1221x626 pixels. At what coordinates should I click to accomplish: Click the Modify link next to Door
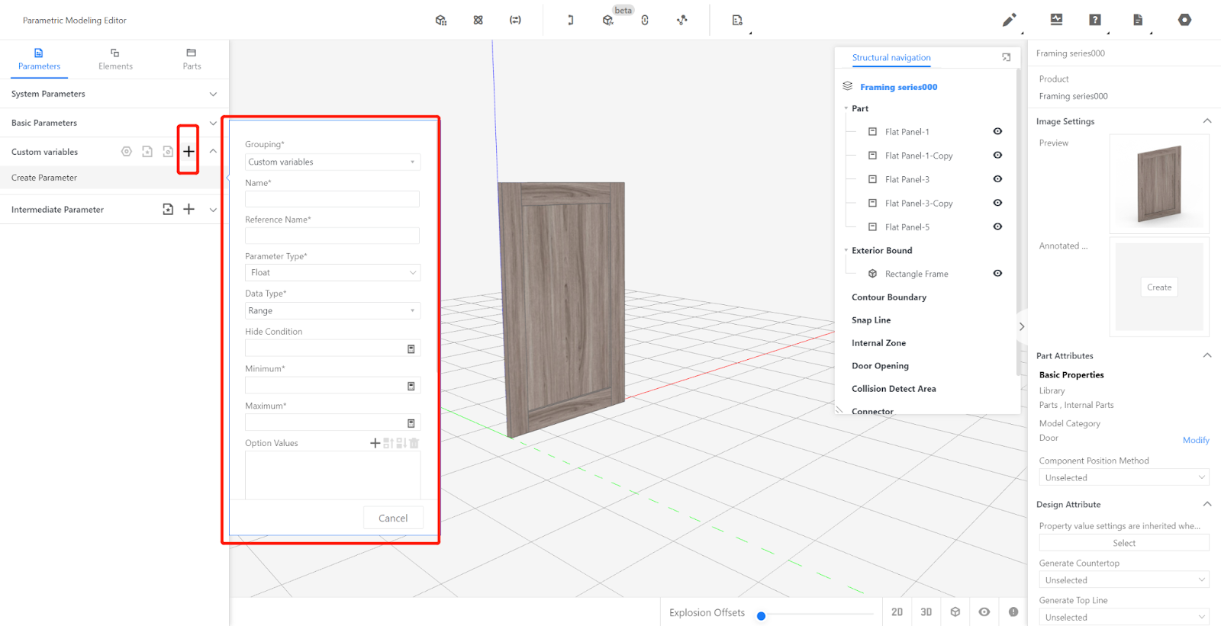[1196, 440]
